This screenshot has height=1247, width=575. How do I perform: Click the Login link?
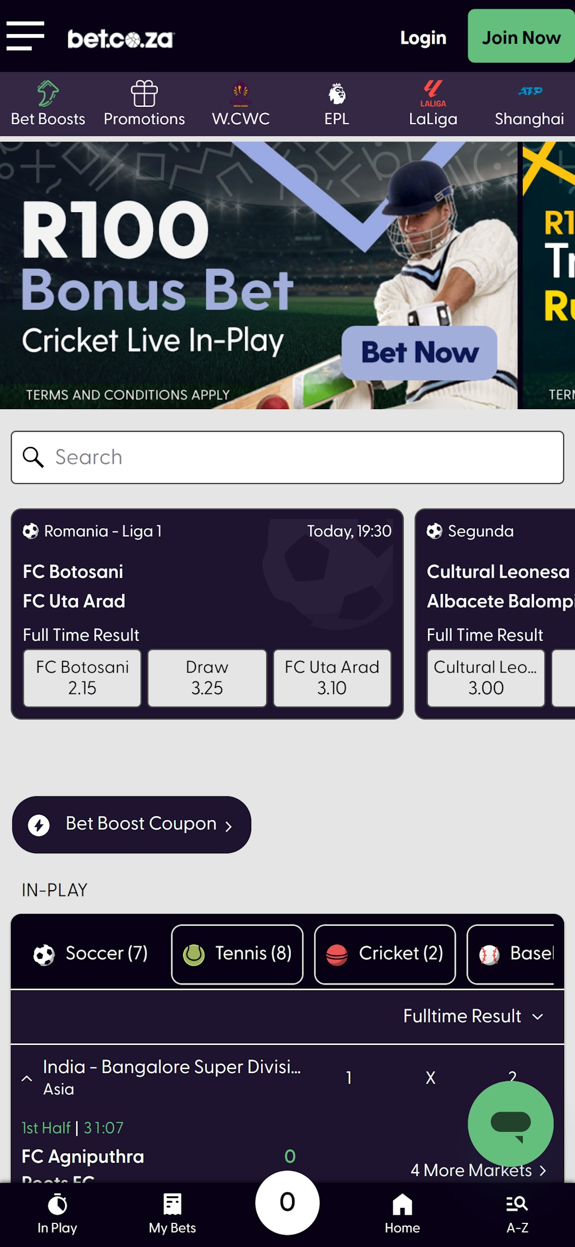tap(423, 37)
